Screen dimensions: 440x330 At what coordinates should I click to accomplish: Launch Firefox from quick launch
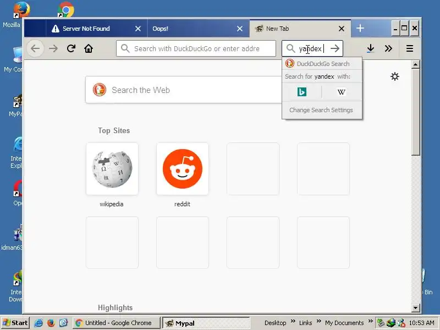pos(51,323)
